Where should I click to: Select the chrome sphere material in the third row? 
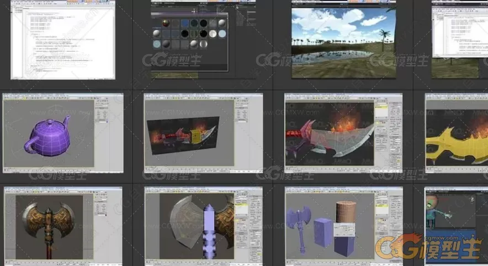[204, 44]
